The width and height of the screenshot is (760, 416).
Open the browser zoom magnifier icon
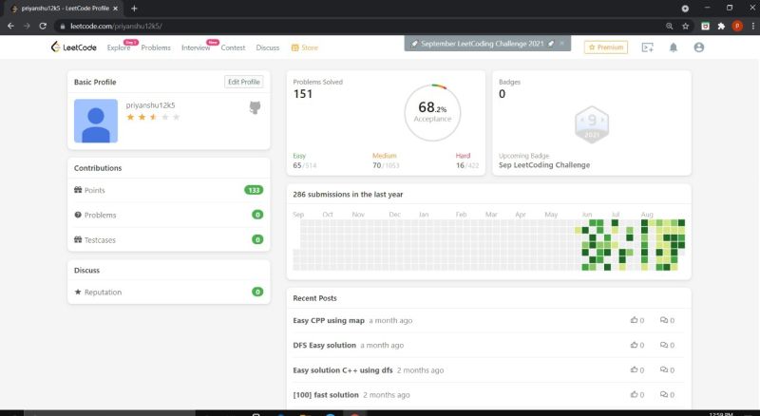coord(670,27)
